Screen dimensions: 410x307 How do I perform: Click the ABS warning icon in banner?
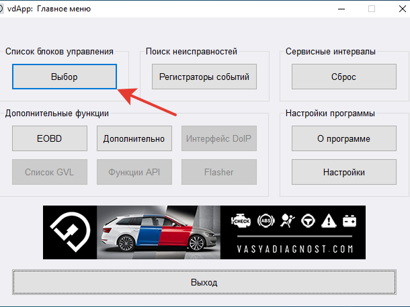[x=266, y=221]
